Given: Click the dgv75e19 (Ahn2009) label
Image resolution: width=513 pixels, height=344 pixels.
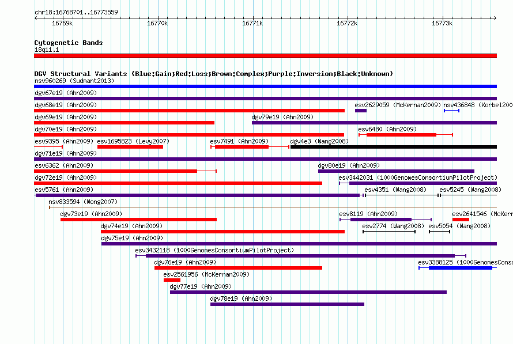Looking at the screenshot, I should [132, 238].
